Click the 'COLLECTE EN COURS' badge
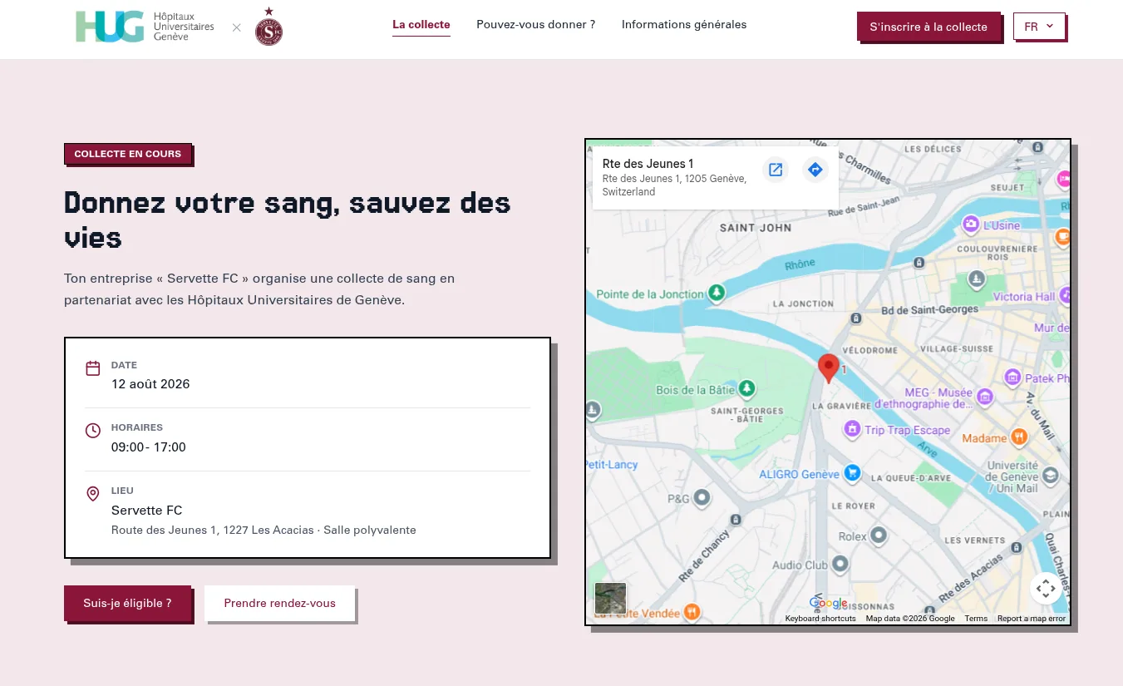This screenshot has height=686, width=1123. [128, 154]
